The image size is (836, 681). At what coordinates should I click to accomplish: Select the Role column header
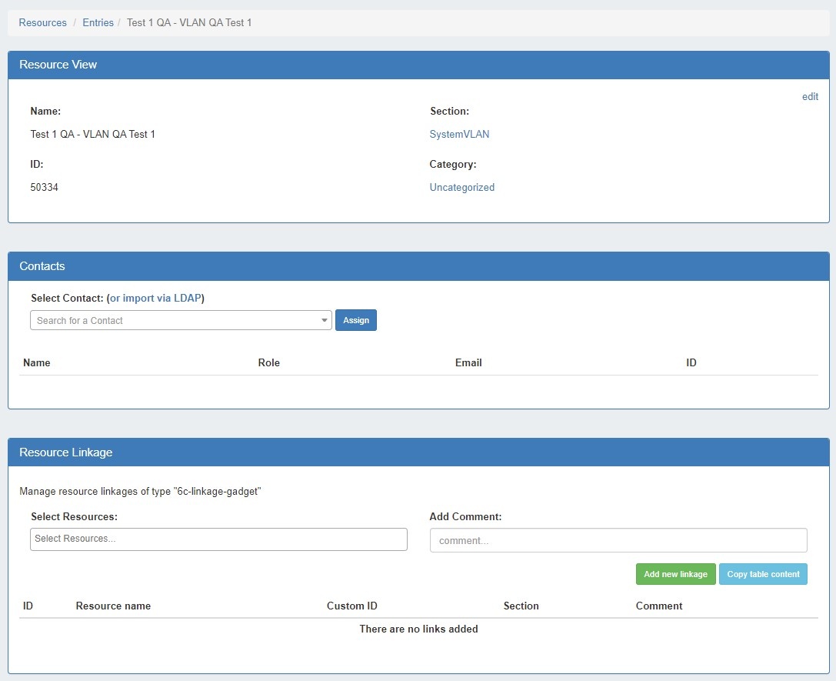click(x=268, y=363)
